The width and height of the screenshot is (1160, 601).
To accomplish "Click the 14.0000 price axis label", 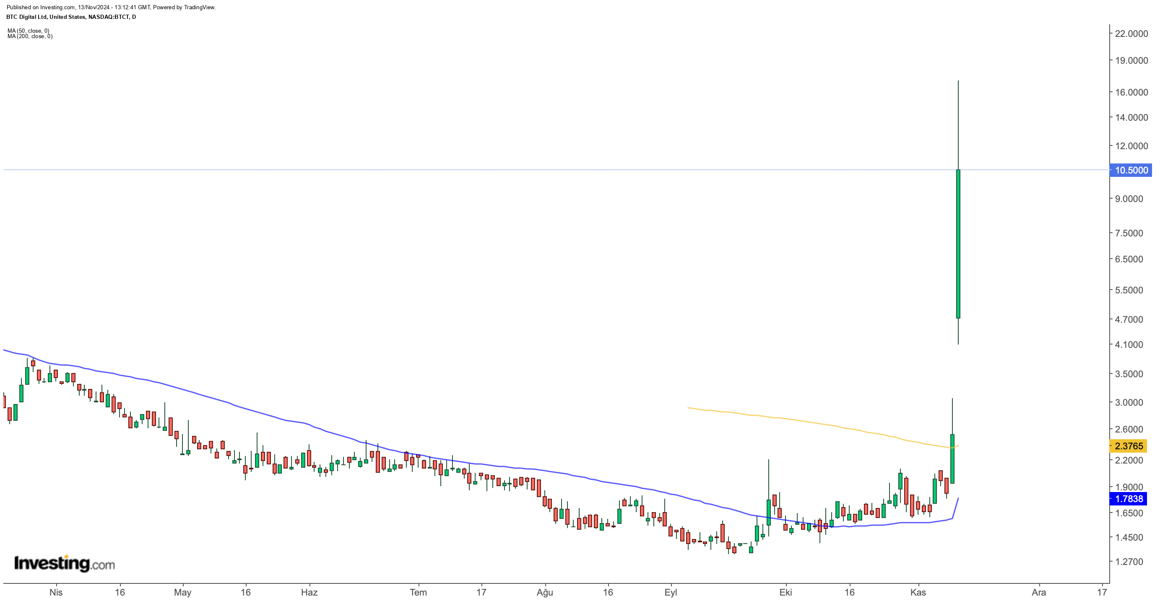I will pyautogui.click(x=1131, y=117).
